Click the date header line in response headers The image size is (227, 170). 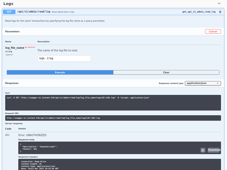tap(40, 168)
